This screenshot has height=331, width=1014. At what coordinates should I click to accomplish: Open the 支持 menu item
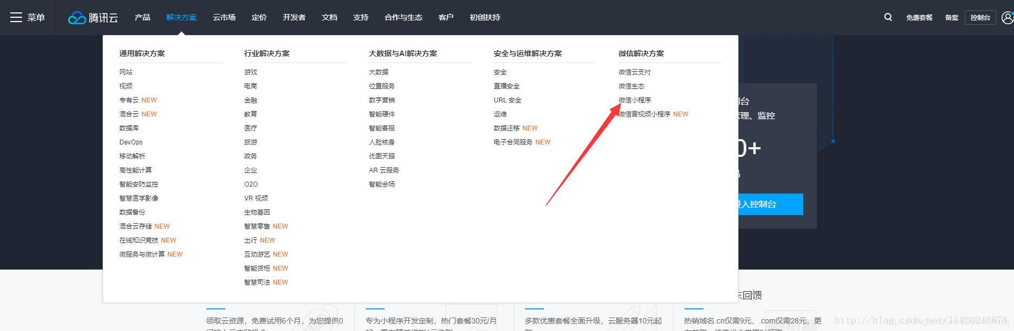point(361,17)
